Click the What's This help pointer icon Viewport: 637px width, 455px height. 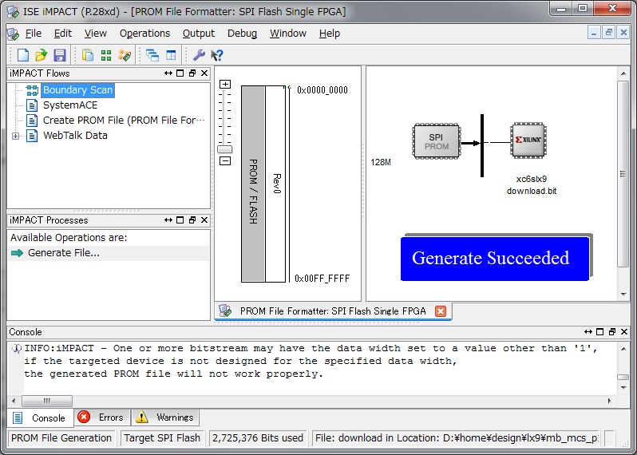tap(217, 55)
